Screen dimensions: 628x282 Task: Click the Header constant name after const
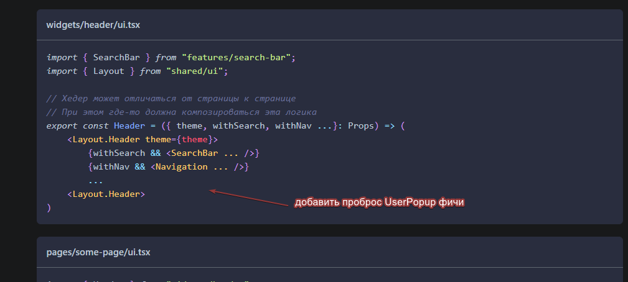[x=129, y=126]
